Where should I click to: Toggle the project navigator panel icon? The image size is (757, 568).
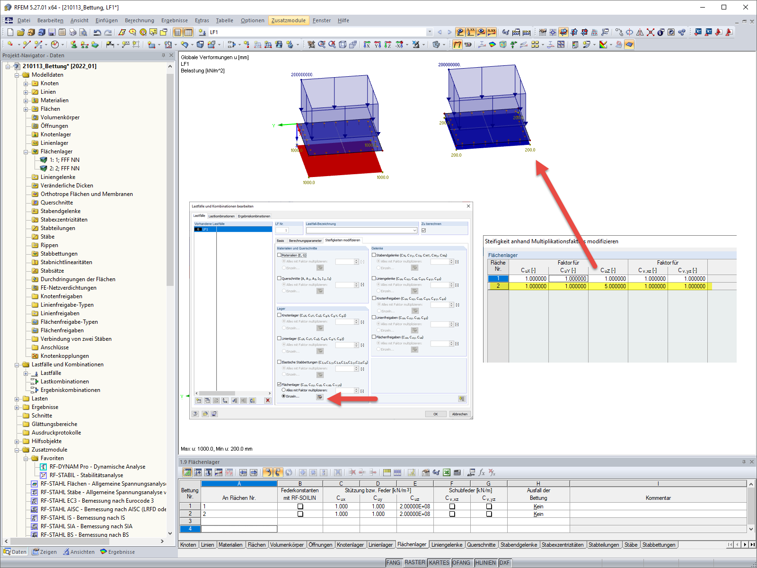click(x=177, y=32)
